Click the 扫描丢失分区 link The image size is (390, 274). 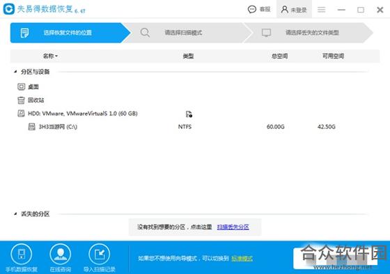point(233,227)
